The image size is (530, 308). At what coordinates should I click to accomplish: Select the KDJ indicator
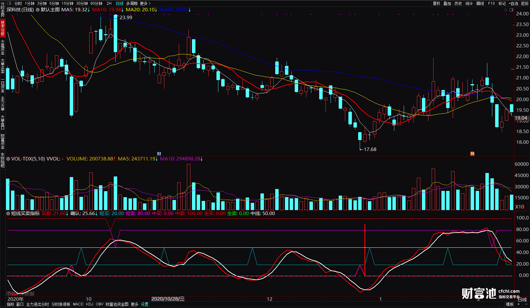point(90,304)
